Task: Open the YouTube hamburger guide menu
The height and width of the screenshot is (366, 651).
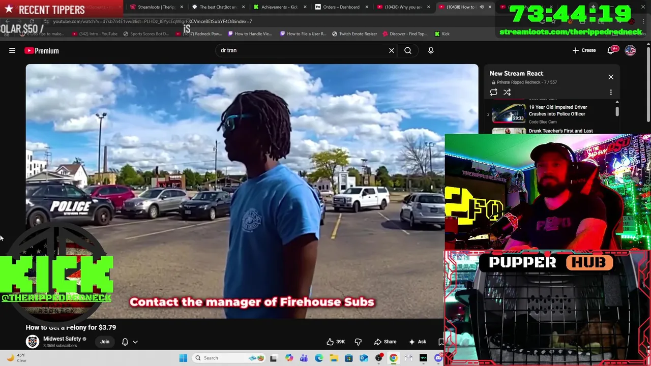Action: pyautogui.click(x=12, y=50)
